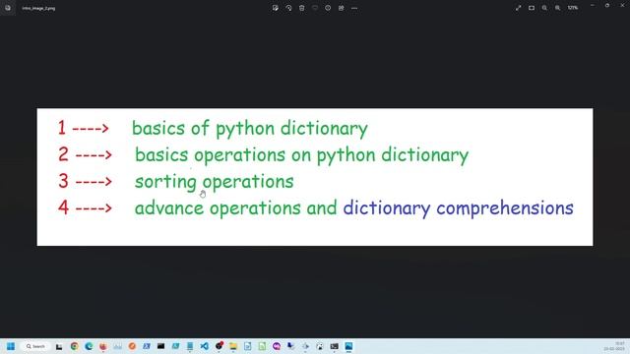Open the black terminal icon in taskbar
Screen dimensions: 630x354
pos(161,346)
